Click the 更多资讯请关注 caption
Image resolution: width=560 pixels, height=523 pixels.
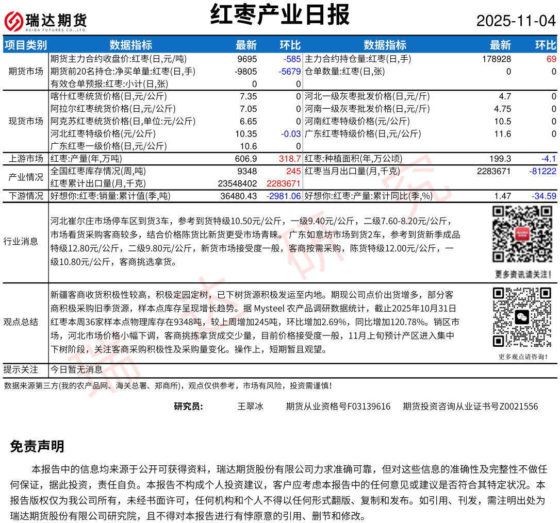(521, 274)
